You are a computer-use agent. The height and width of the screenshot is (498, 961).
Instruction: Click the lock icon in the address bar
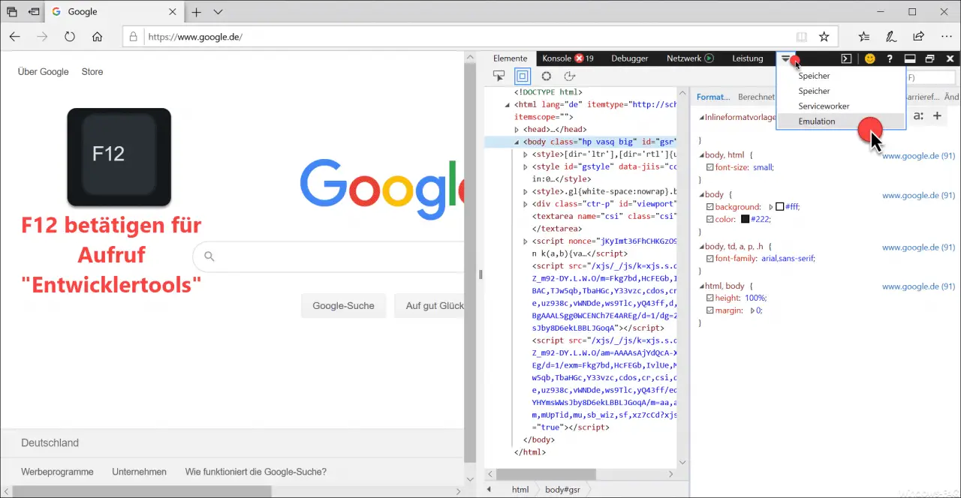[134, 37]
